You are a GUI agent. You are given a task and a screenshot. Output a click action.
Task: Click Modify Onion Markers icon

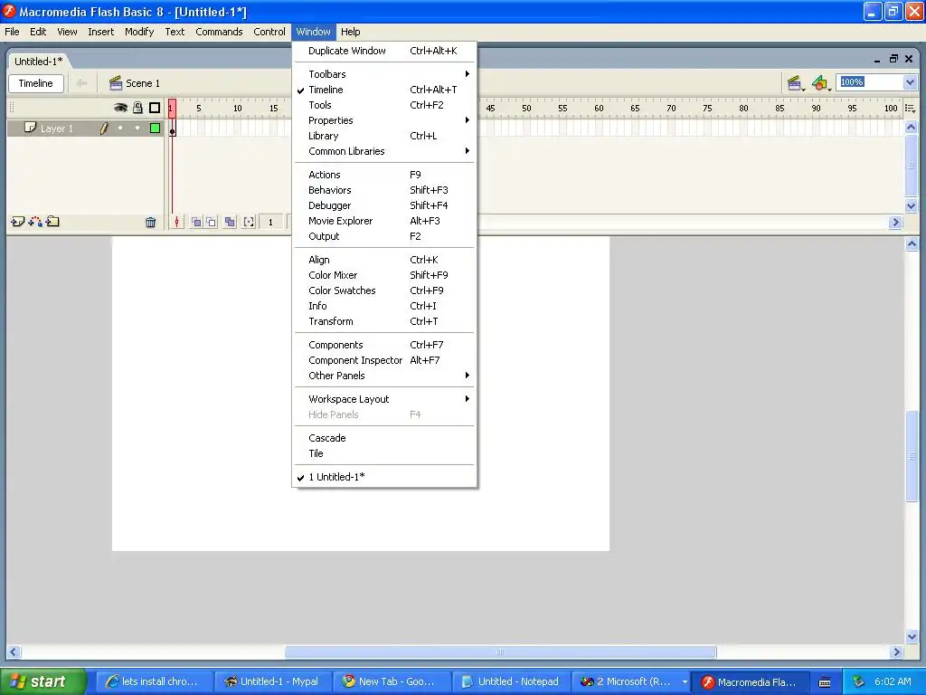pyautogui.click(x=249, y=223)
